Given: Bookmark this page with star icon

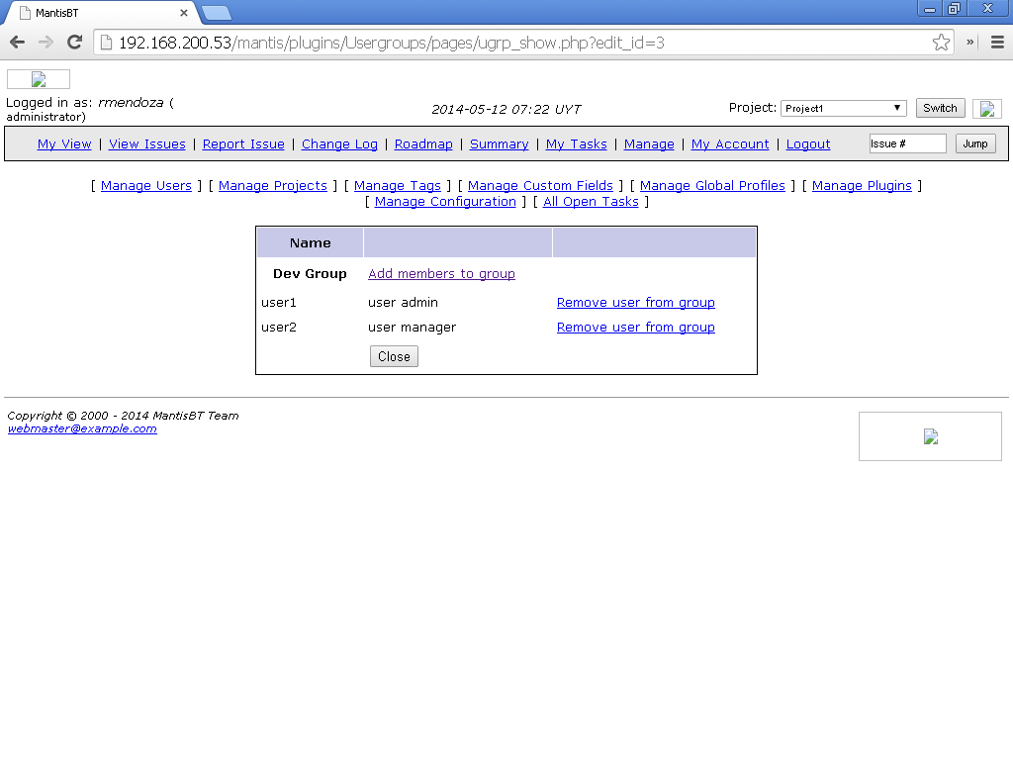Looking at the screenshot, I should coord(941,43).
